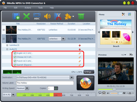Collapse the Audio(4) node

[x=7, y=49]
